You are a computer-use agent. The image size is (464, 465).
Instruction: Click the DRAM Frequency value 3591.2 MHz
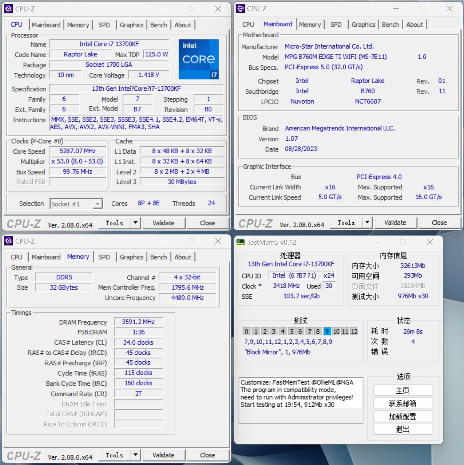click(138, 322)
